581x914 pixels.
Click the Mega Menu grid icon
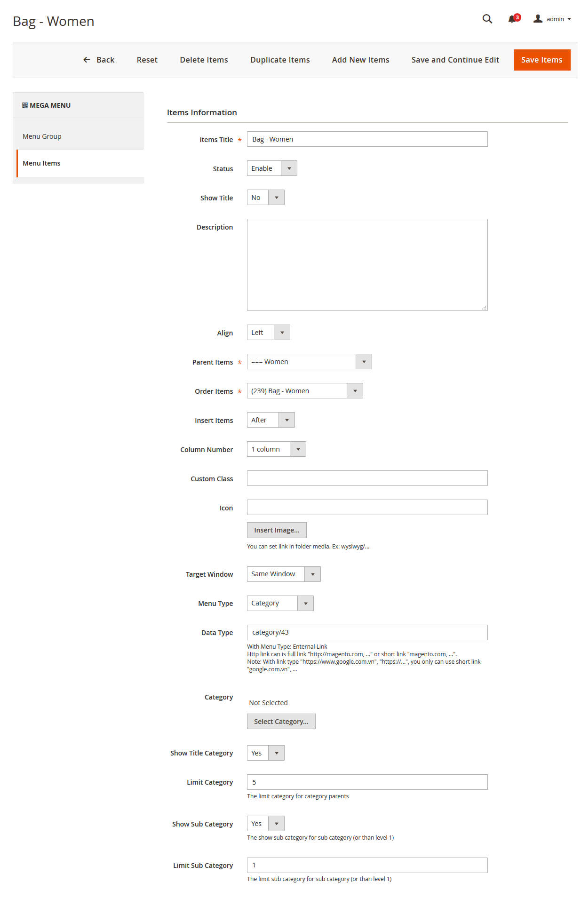[x=25, y=105]
